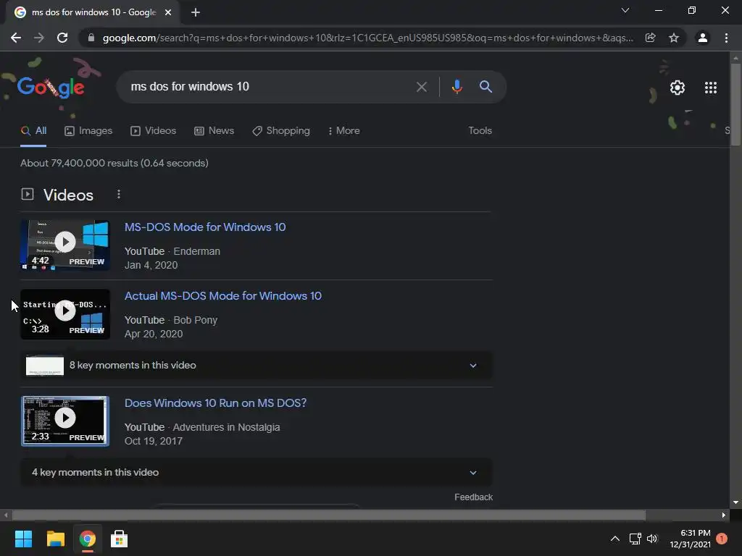The height and width of the screenshot is (556, 742).
Task: Open the Windows Start menu
Action: (x=23, y=539)
